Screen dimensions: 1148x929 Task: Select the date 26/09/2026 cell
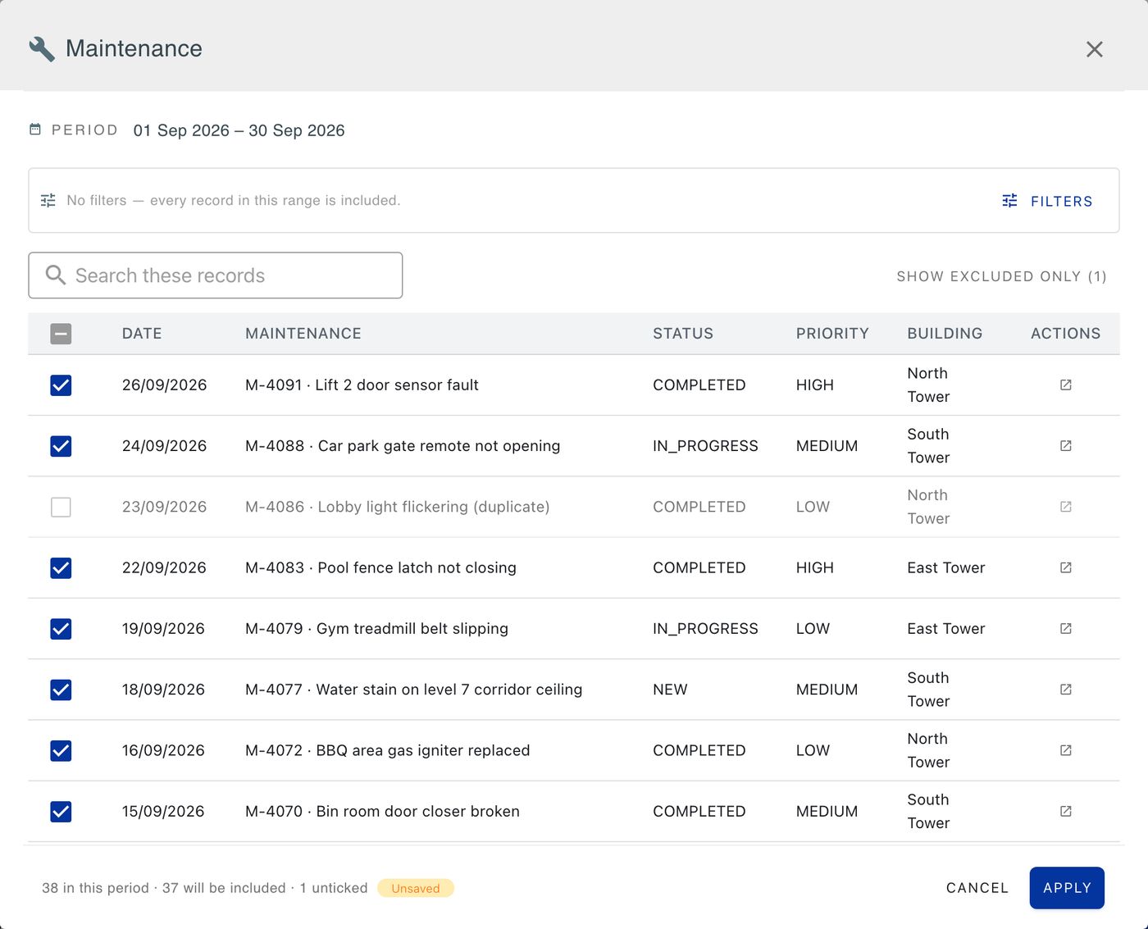[164, 385]
